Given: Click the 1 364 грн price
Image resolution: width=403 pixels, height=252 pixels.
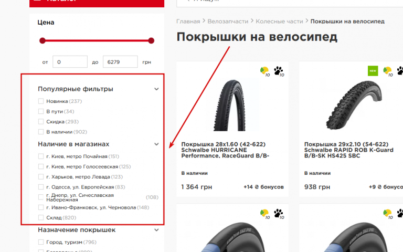Looking at the screenshot, I should [x=197, y=187].
